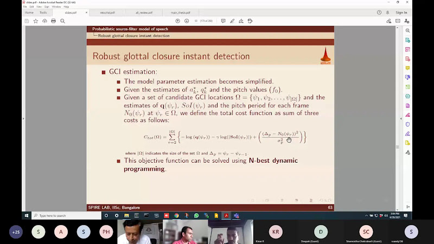Print the document with printer icon
Image resolution: width=434 pixels, height=244 pixels.
coord(53,21)
